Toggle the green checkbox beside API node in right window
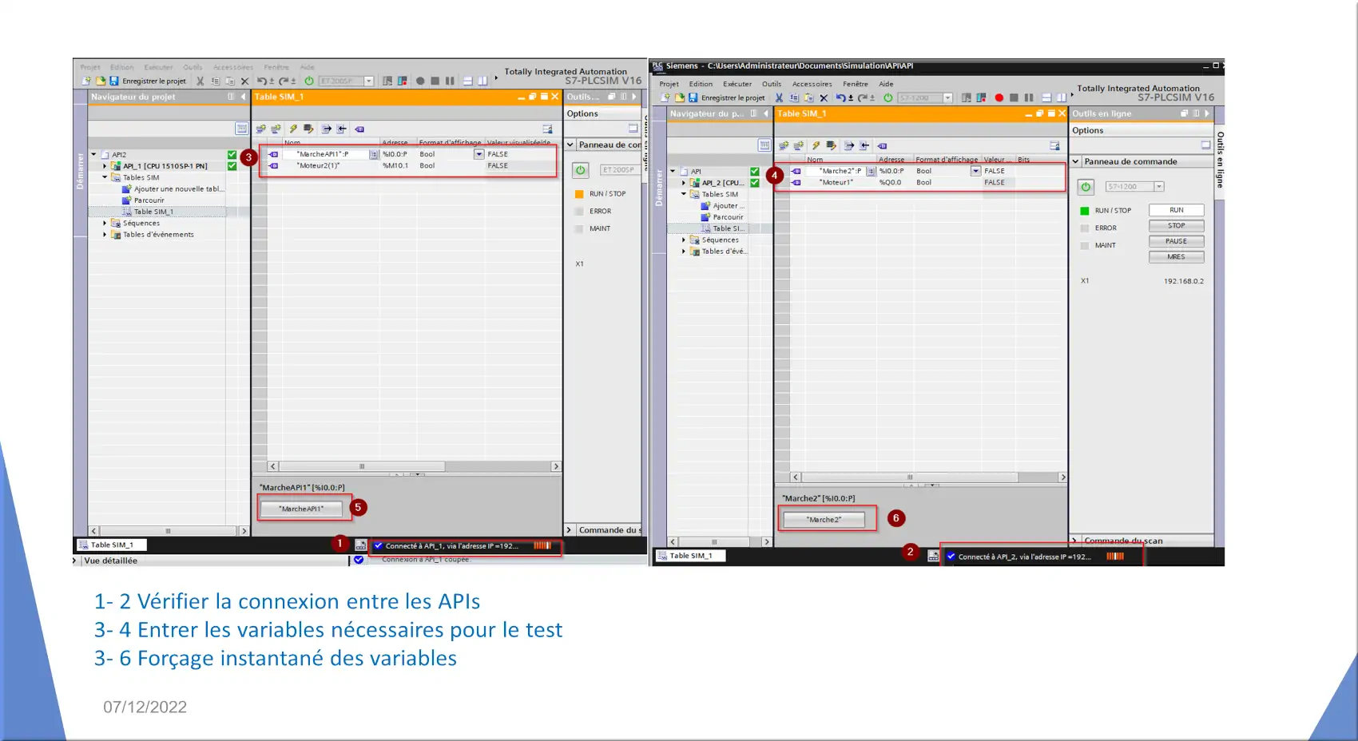1358x741 pixels. pos(755,172)
